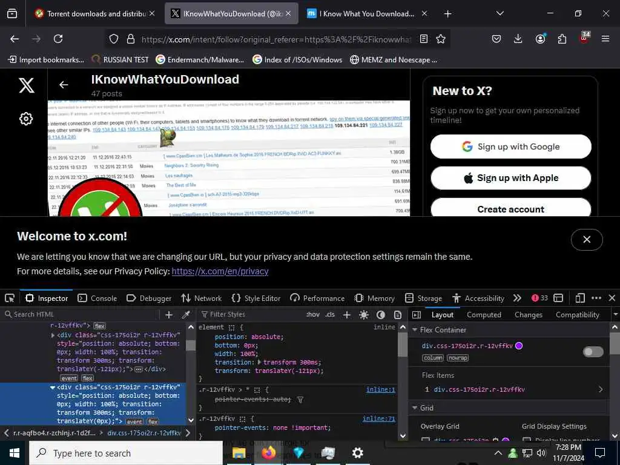
Task: Collapse the selected div node in the HTML tree
Action: point(52,387)
